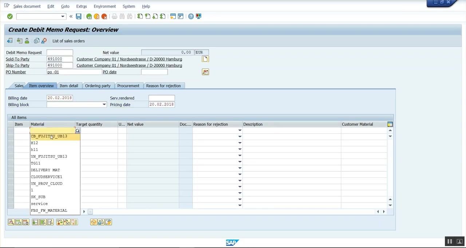Viewport: 466px width, 248px height.
Task: Select CB_FUJITSU_UB13 from material list
Action: (55, 136)
